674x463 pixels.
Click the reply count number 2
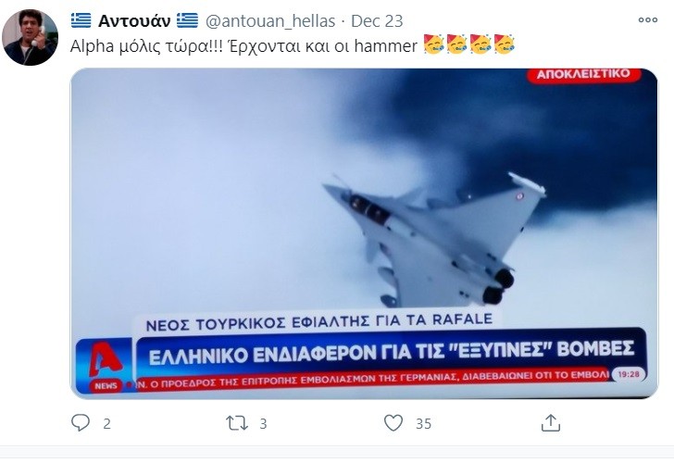pos(107,424)
